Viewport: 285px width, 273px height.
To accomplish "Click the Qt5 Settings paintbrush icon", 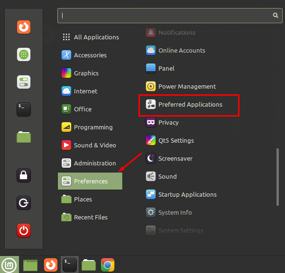I will [151, 140].
